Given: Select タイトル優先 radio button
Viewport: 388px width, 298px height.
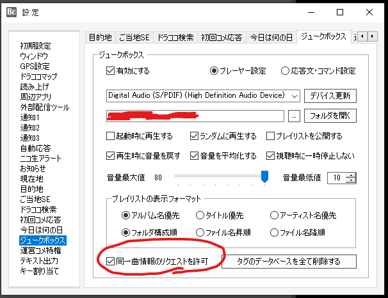Looking at the screenshot, I should [200, 216].
